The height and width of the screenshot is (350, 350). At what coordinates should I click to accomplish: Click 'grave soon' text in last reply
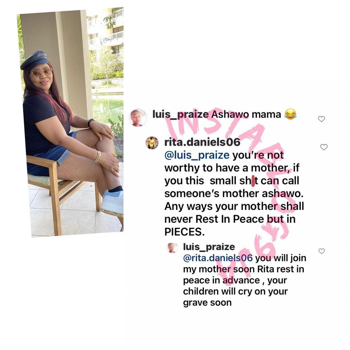click(x=207, y=303)
